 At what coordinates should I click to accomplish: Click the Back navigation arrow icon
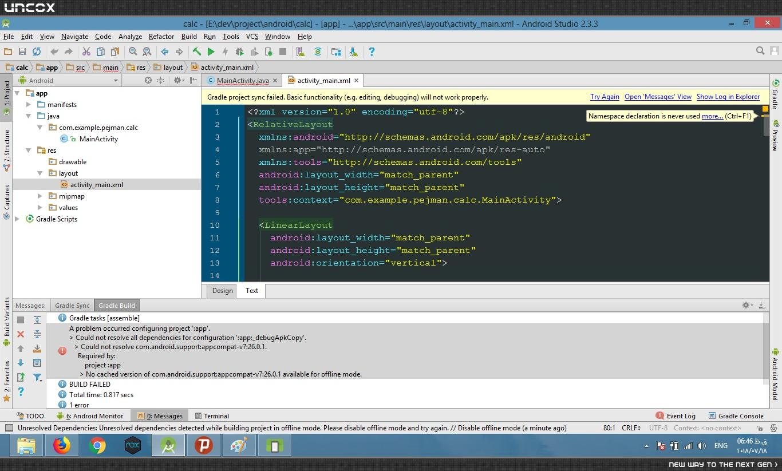165,52
